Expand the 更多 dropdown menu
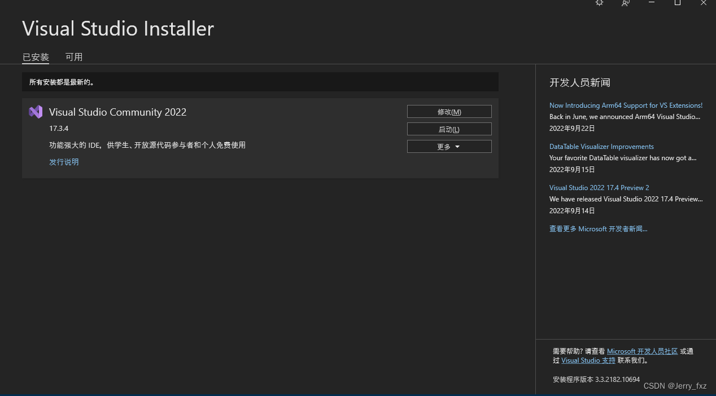Image resolution: width=716 pixels, height=396 pixels. [x=449, y=146]
